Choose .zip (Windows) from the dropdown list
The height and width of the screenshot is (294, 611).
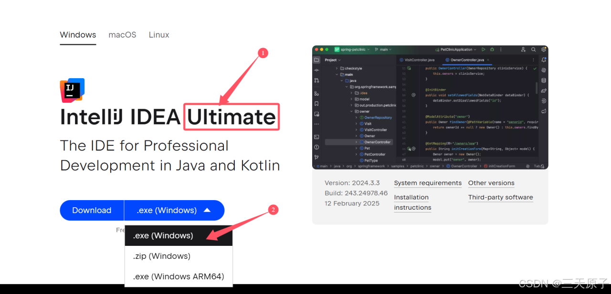click(x=179, y=256)
